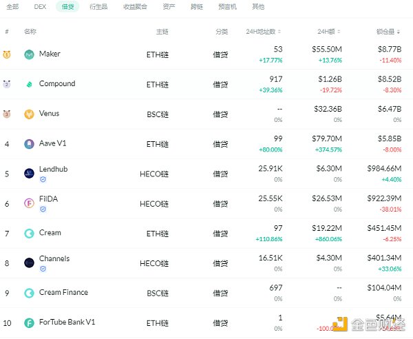
Task: Open the 衍生品 tab
Action: click(x=99, y=7)
